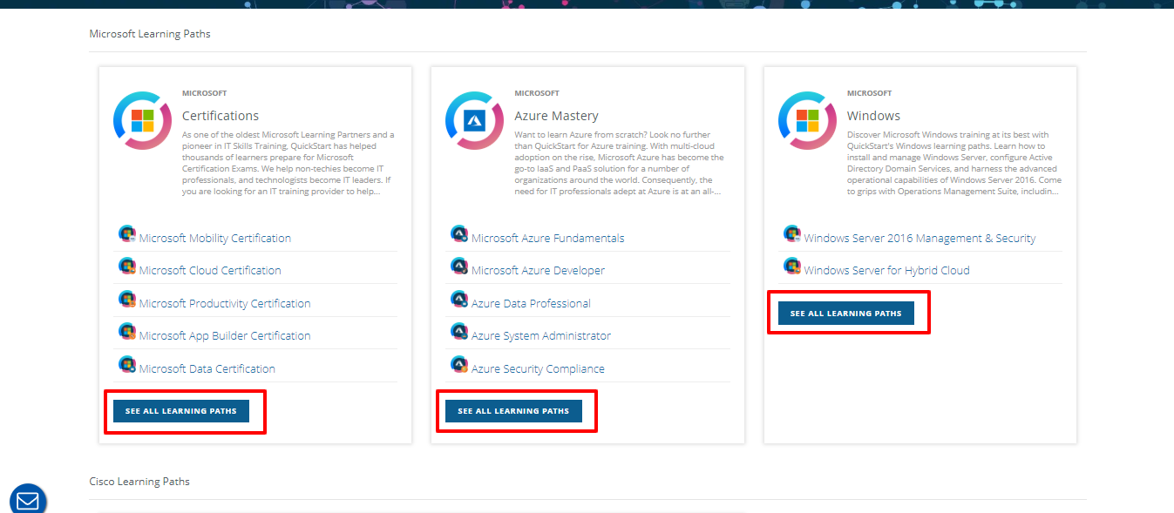Open Microsoft Cloud Certification

(209, 270)
